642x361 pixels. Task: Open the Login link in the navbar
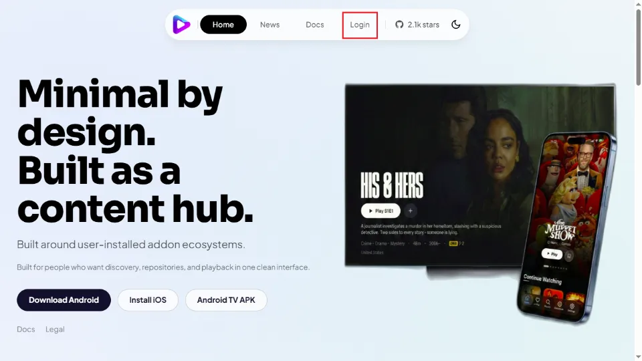[360, 25]
